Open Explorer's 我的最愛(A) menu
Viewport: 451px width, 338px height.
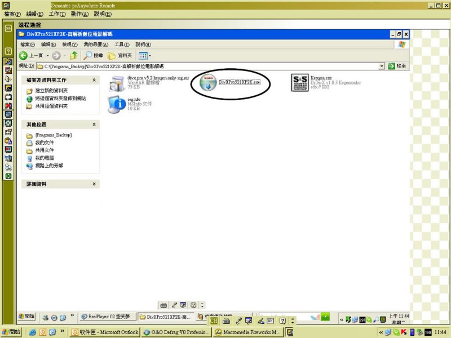pyautogui.click(x=96, y=45)
